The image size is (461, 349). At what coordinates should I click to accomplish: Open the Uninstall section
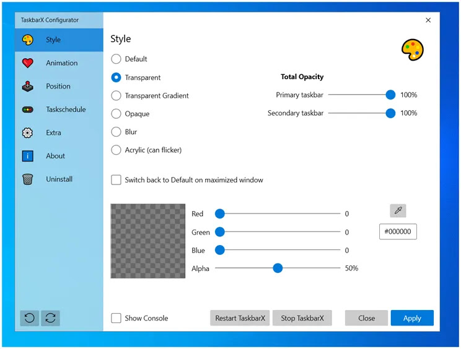point(59,179)
